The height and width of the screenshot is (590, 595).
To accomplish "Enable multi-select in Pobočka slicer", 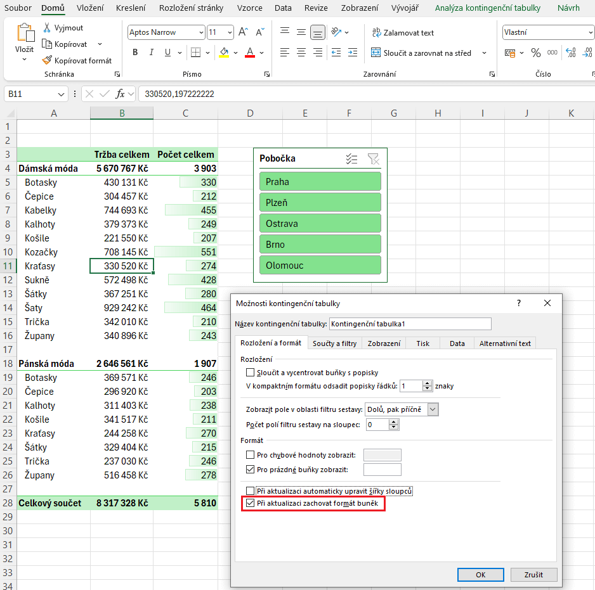I will click(x=352, y=159).
